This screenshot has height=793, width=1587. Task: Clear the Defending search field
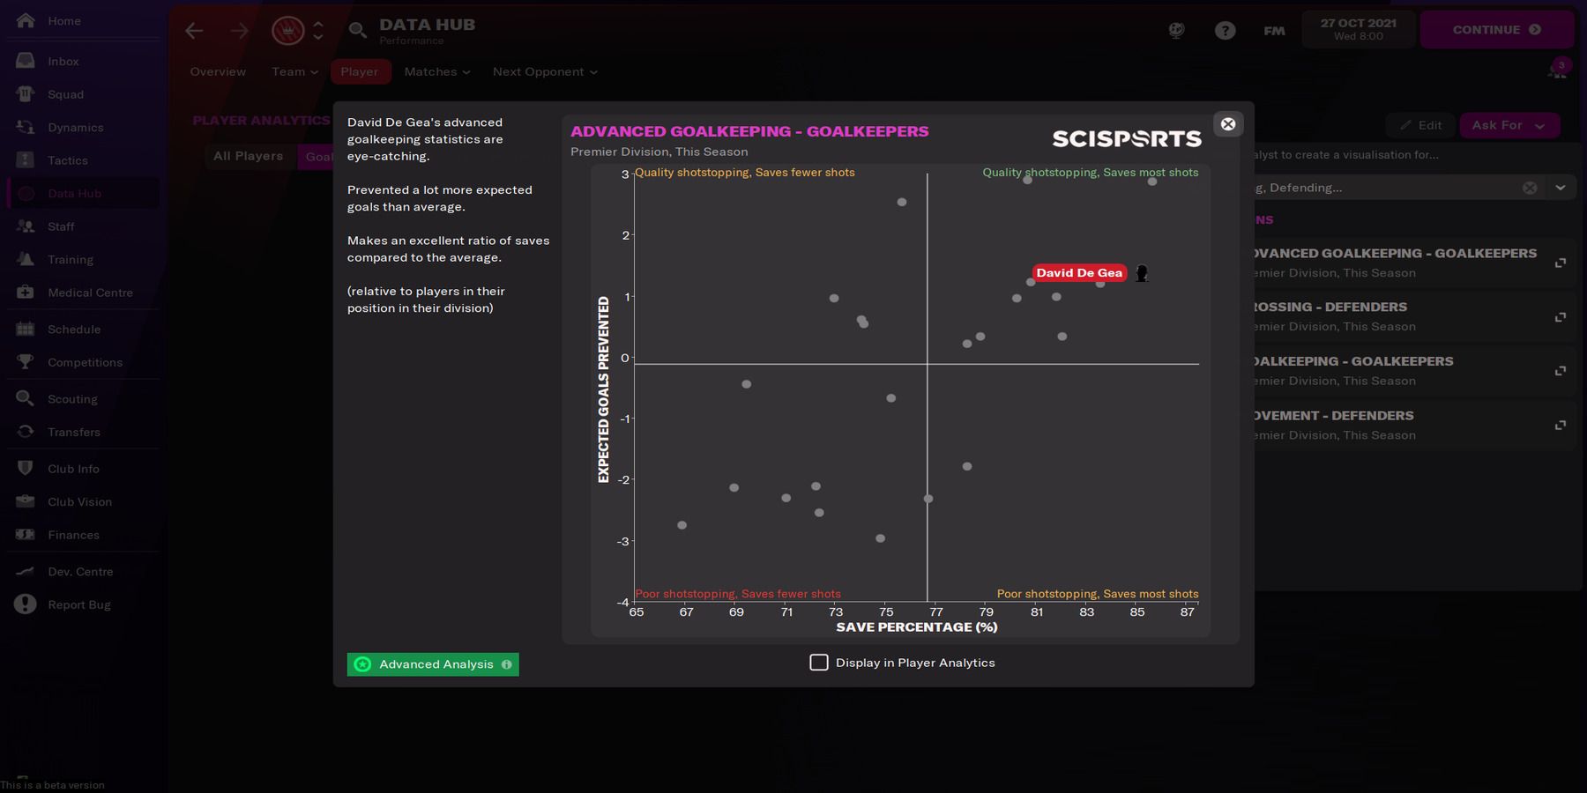[1530, 188]
